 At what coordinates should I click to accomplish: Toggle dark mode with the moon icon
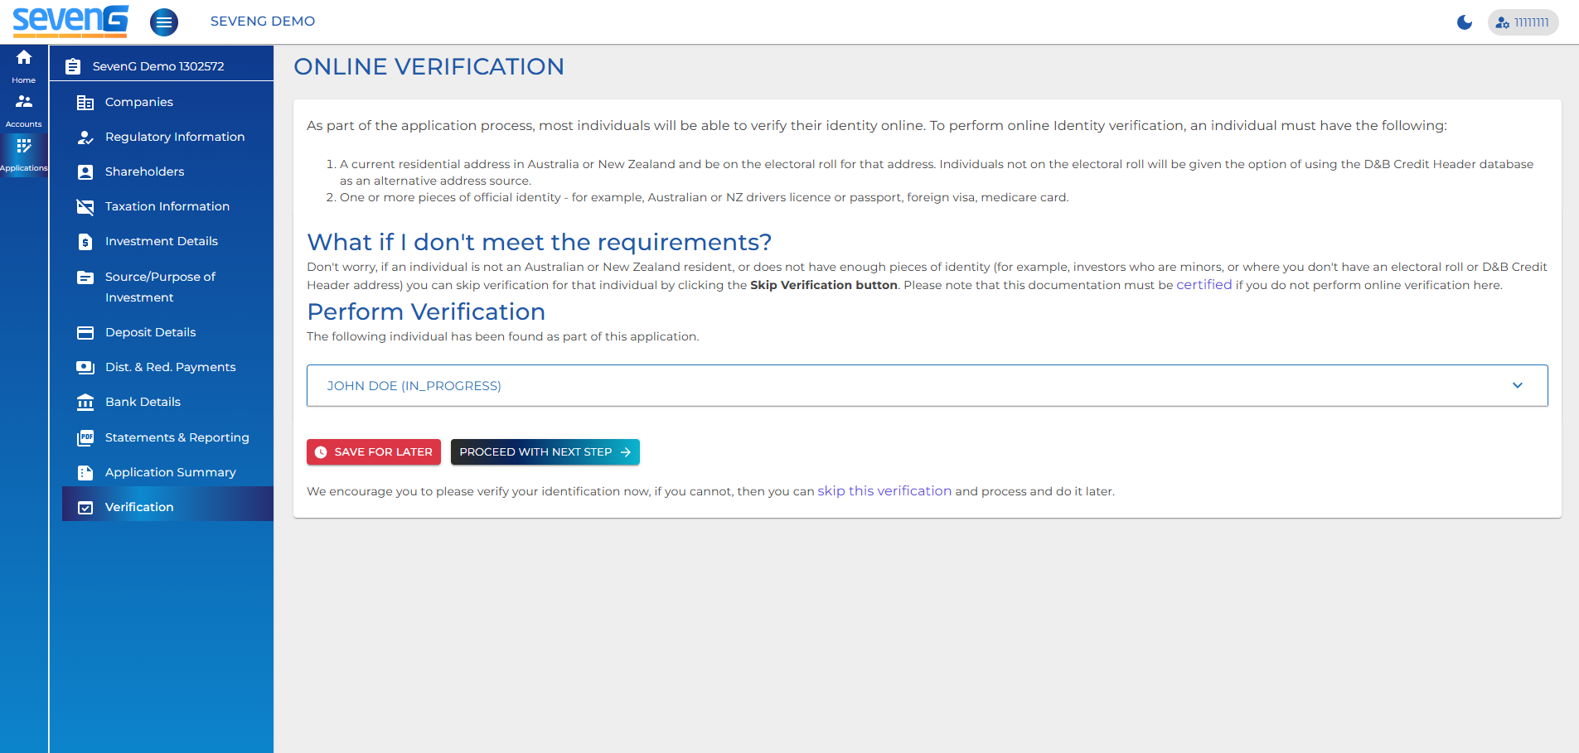(x=1464, y=22)
